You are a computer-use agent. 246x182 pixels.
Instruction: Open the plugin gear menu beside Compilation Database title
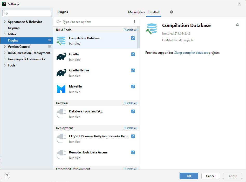[237, 25]
